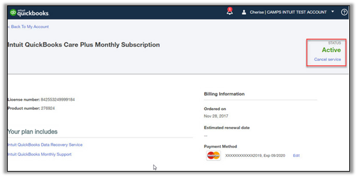Screen dimensions: 357x177
Task: Click the Estimated renewal date label
Action: click(227, 128)
